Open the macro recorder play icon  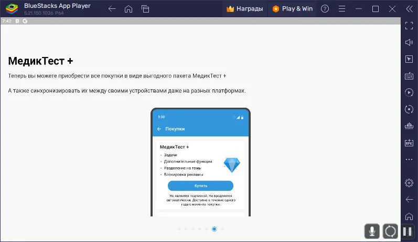(409, 93)
